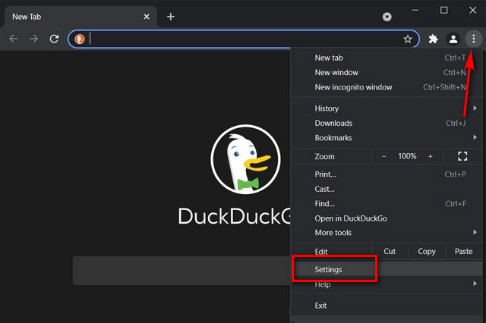Select Open in DuckDuckGo

coord(387,218)
